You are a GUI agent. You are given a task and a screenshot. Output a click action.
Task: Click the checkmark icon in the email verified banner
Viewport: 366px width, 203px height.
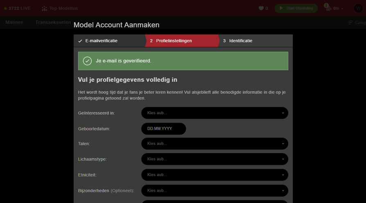pos(87,61)
